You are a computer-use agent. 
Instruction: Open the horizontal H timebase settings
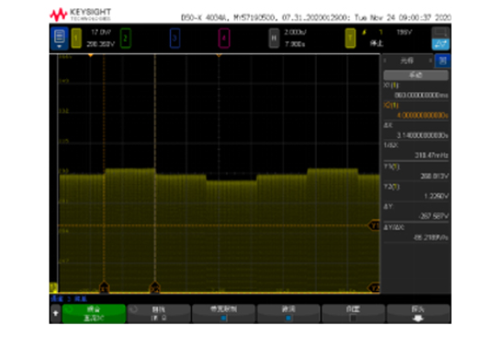[x=274, y=39]
